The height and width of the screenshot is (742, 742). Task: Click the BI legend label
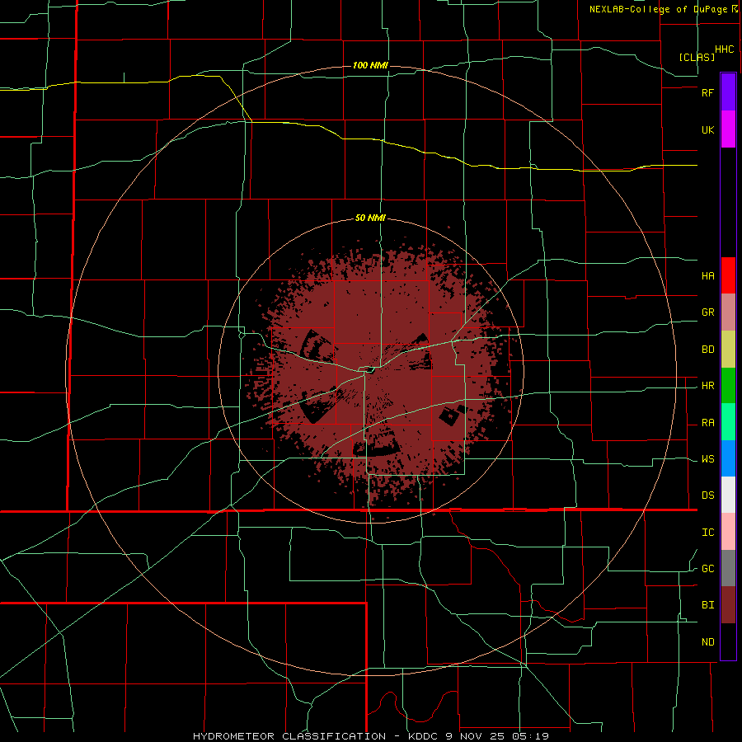pos(707,605)
